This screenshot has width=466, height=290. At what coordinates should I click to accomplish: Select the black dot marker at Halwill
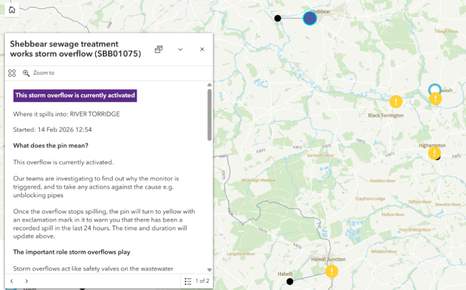coord(289,282)
